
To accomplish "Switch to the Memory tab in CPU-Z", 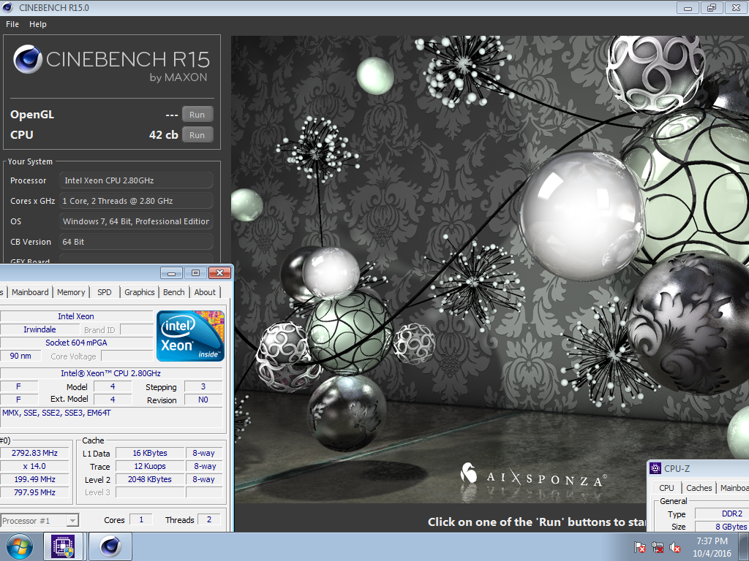I will [x=71, y=292].
